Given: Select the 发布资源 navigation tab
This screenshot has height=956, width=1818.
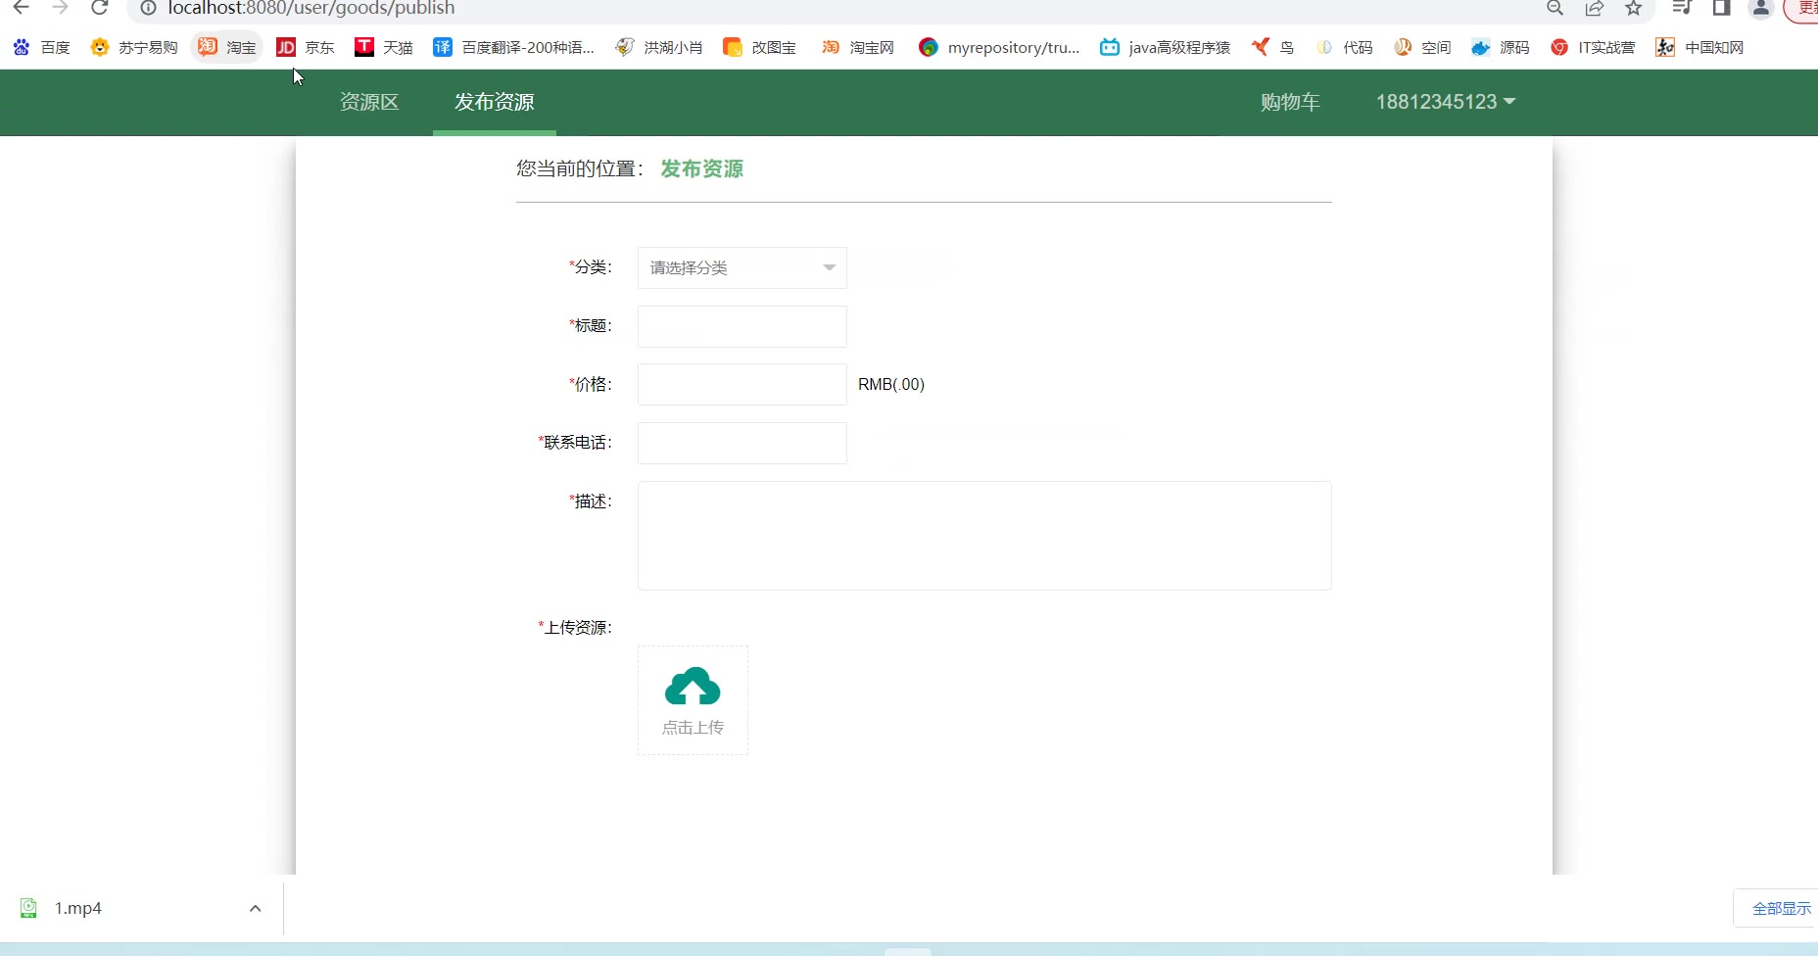Looking at the screenshot, I should tap(495, 102).
